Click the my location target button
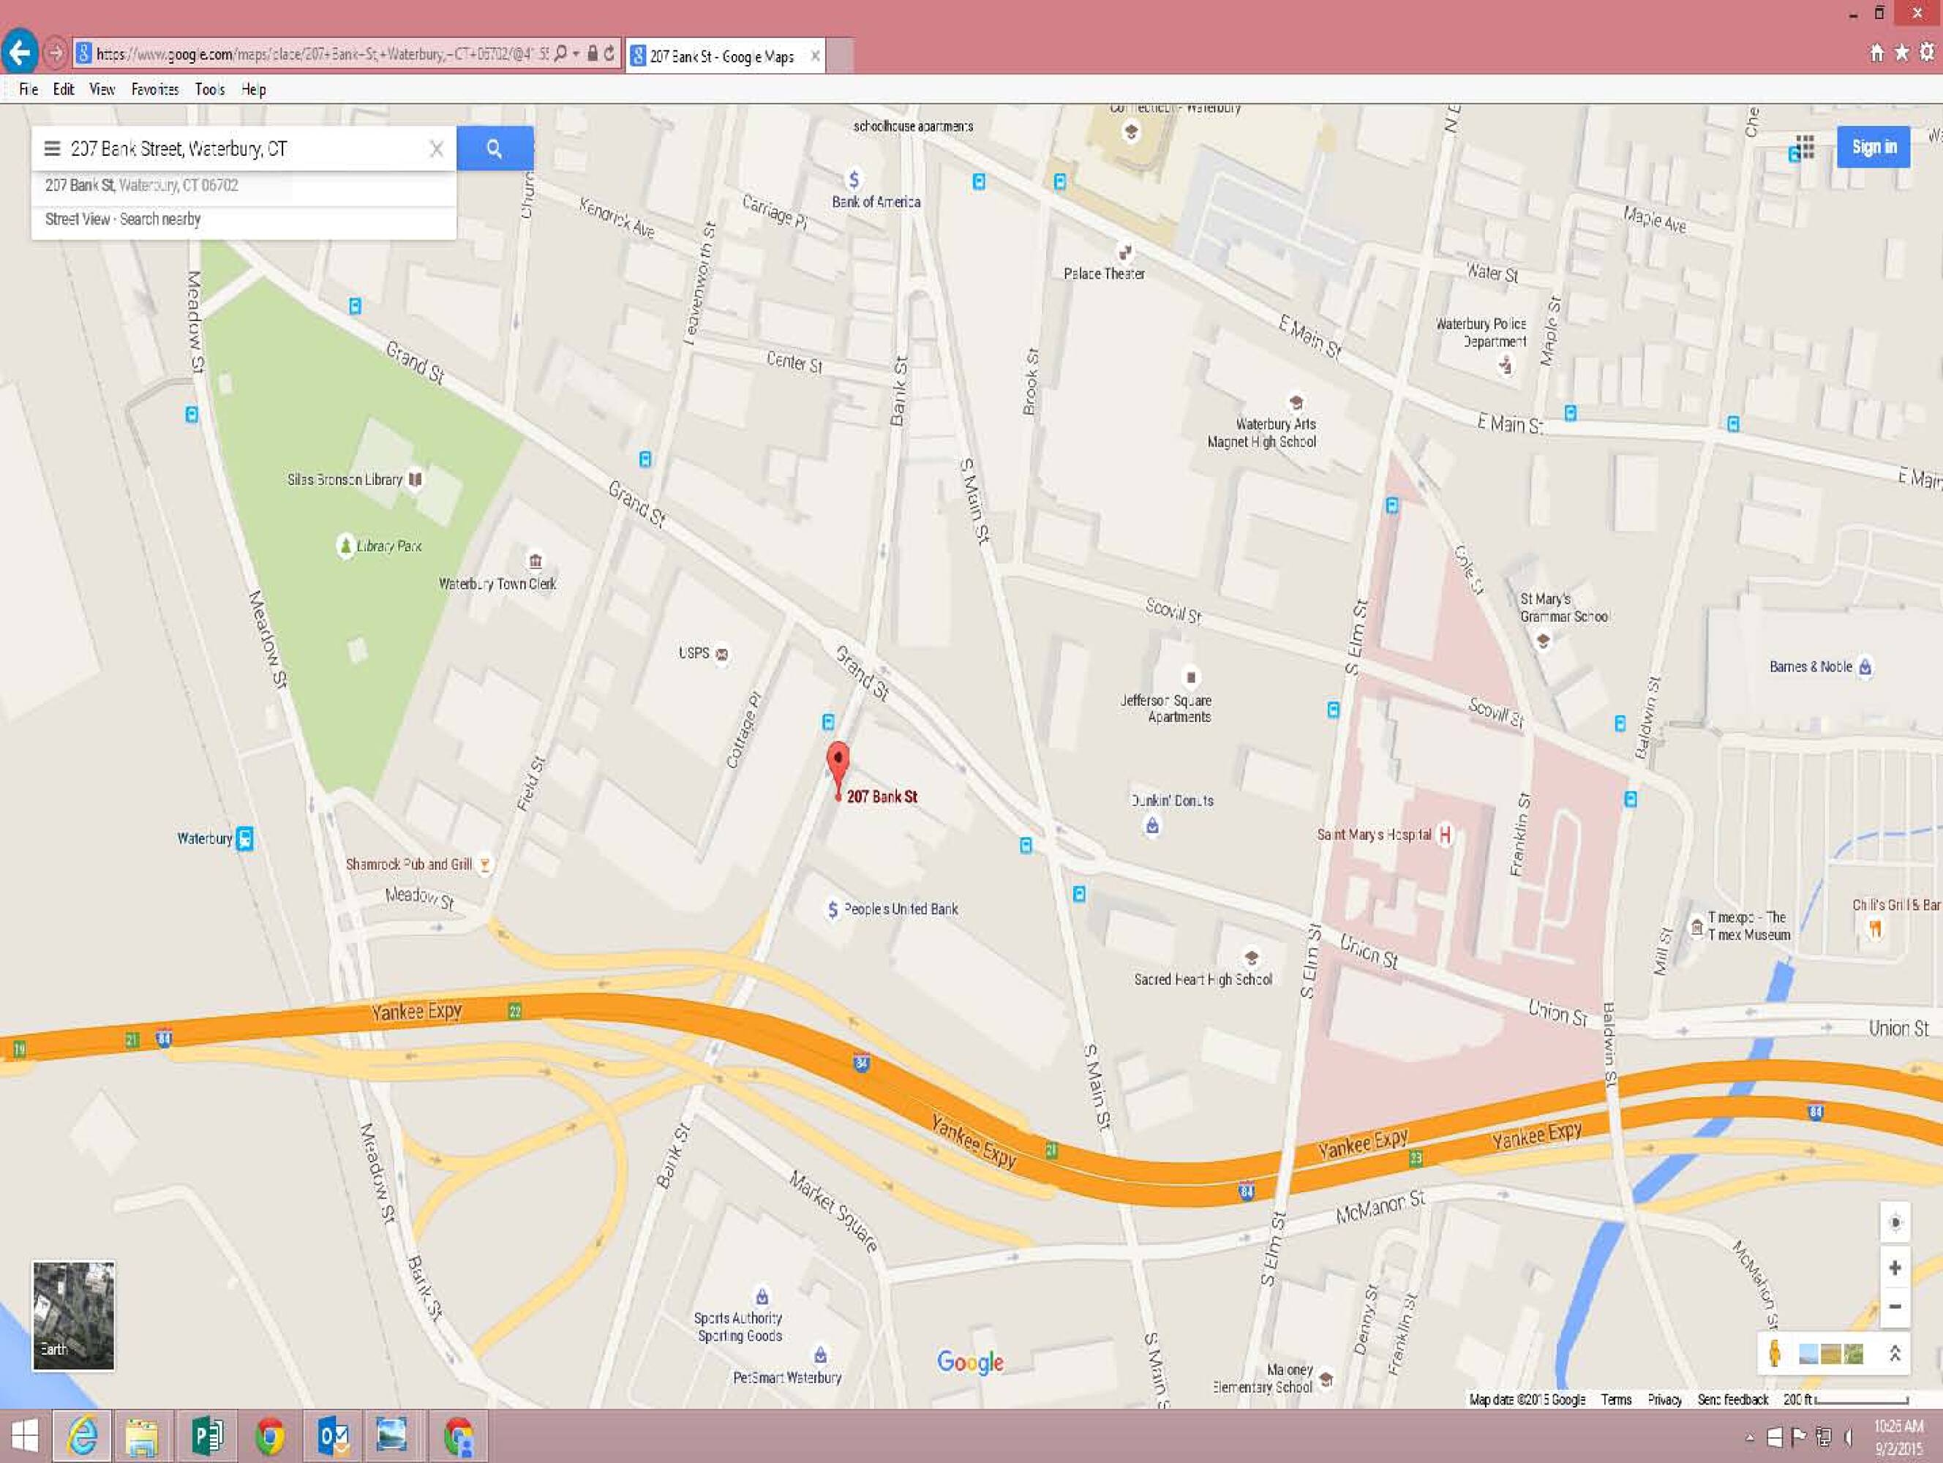This screenshot has width=1943, height=1463. (x=1895, y=1223)
